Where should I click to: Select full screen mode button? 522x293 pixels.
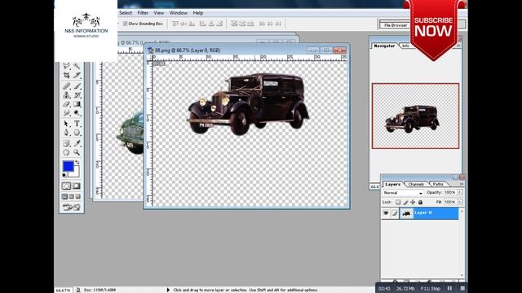point(78,197)
